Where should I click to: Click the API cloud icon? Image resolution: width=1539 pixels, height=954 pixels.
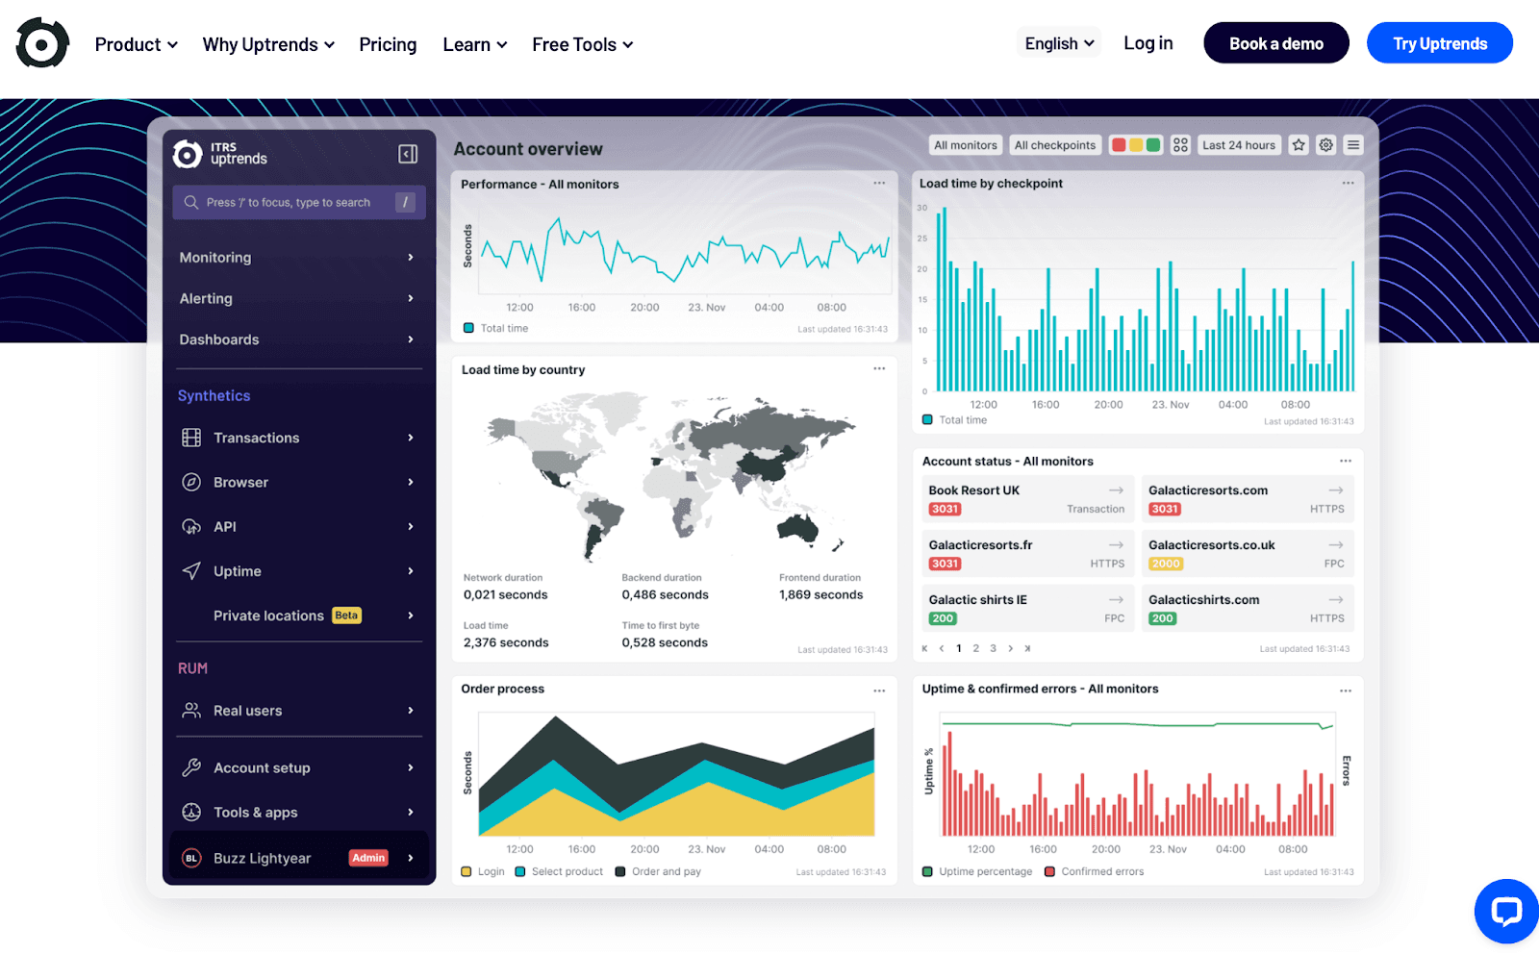point(191,526)
